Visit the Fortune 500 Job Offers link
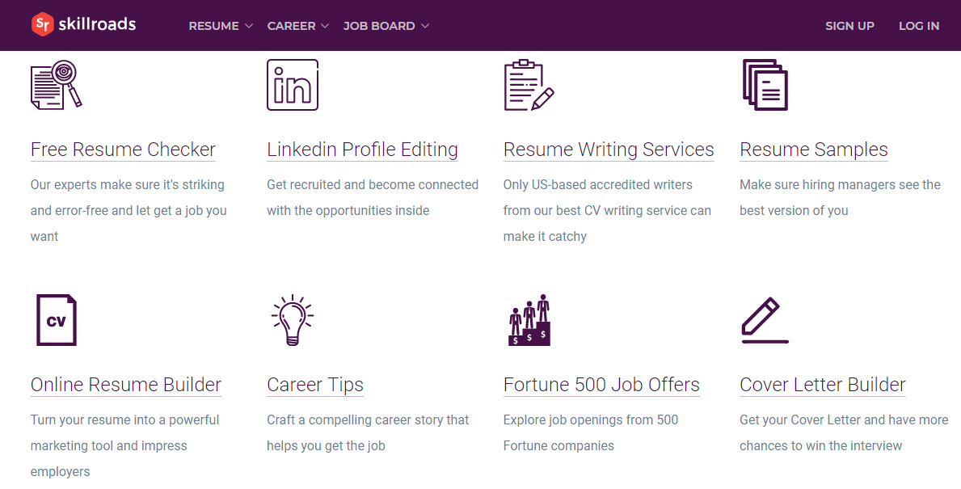The image size is (961, 489). [601, 385]
